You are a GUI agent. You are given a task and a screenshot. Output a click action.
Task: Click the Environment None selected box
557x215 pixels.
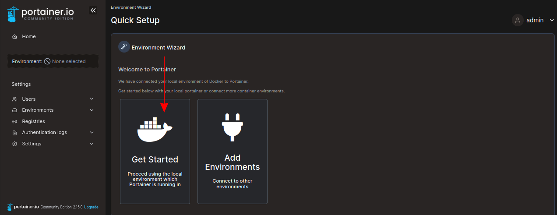(x=53, y=61)
